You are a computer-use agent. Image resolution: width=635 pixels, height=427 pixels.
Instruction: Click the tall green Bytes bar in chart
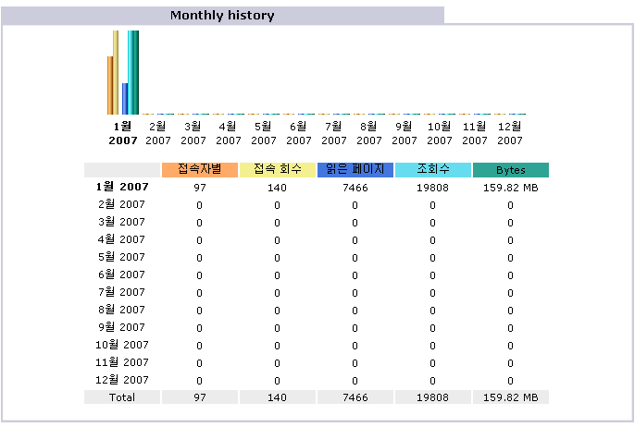tap(134, 71)
